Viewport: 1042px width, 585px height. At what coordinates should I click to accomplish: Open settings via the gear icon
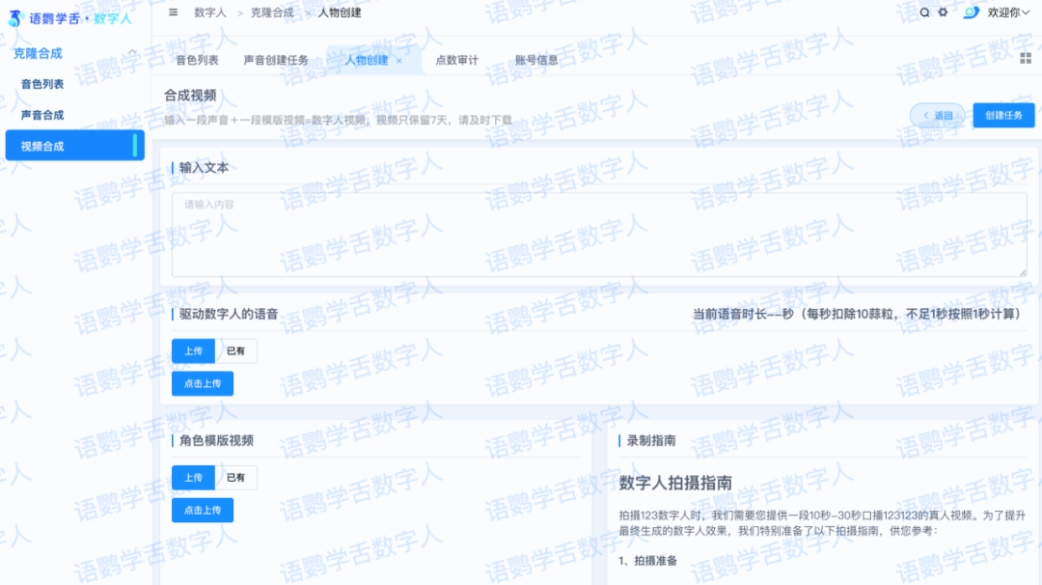pos(943,13)
